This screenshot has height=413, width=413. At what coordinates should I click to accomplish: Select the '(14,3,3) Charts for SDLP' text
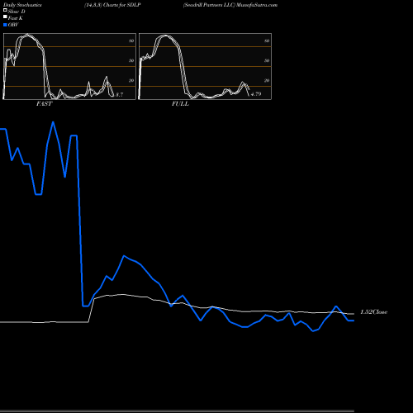point(112,5)
